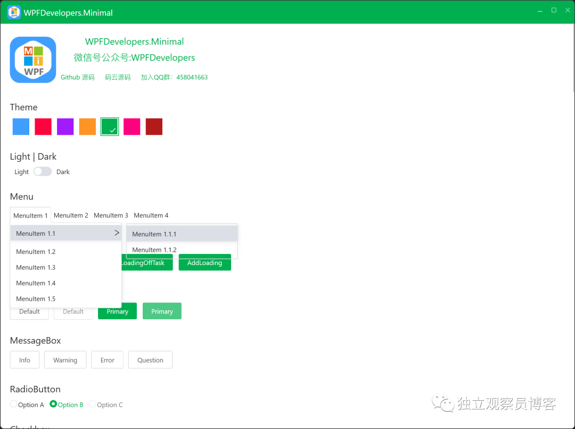Select MenuItem 1.3 in dropdown
Viewport: 575px width, 429px height.
(36, 267)
